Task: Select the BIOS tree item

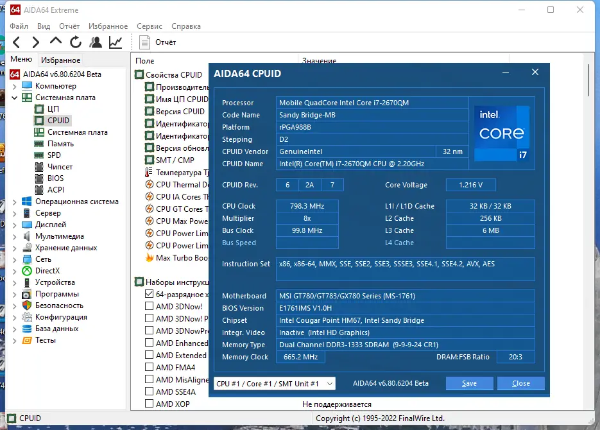Action: tap(55, 178)
